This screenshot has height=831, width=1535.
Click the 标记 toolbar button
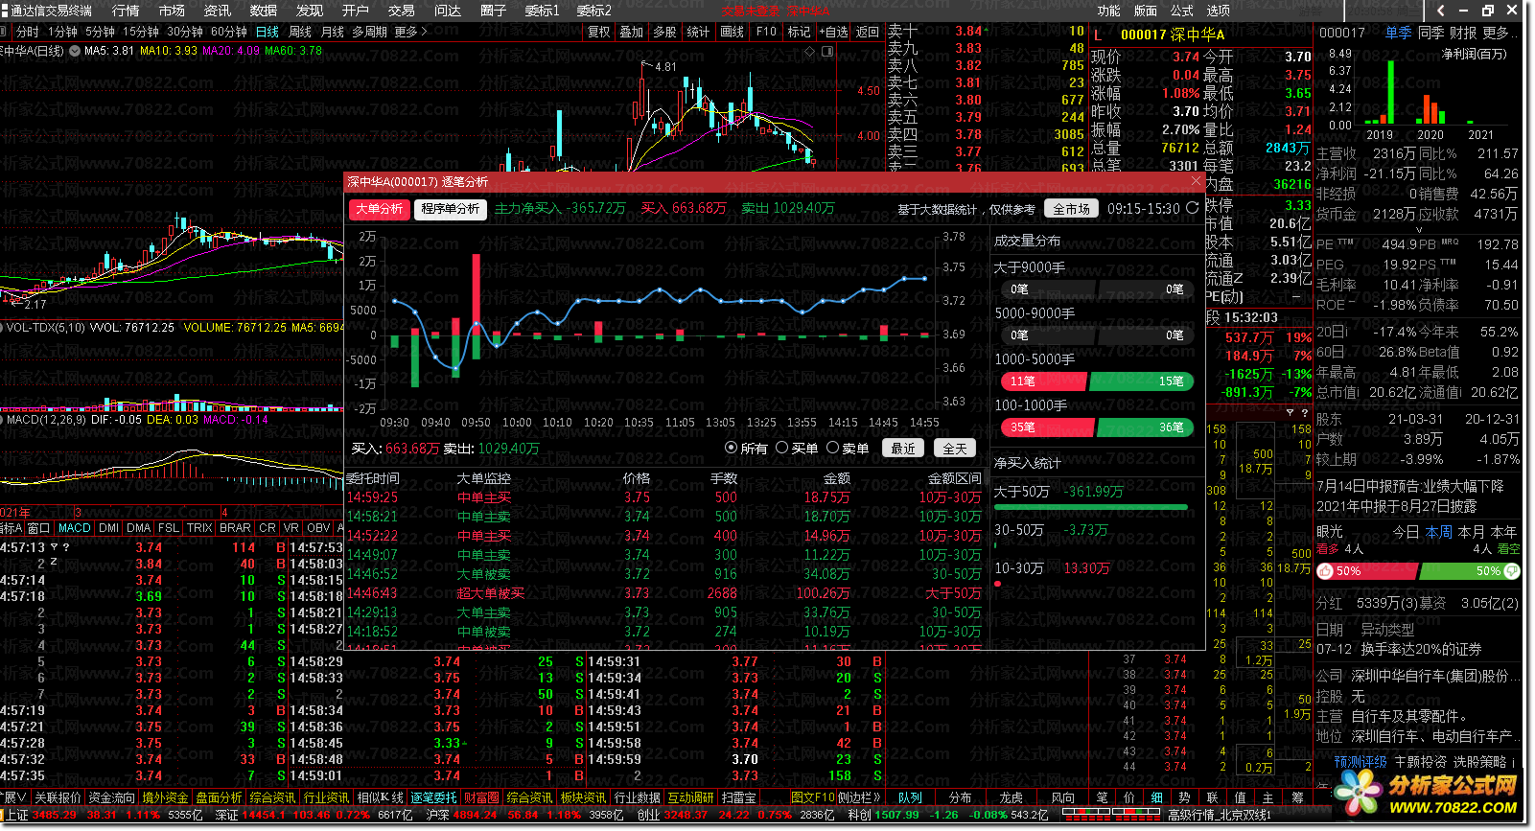(799, 32)
